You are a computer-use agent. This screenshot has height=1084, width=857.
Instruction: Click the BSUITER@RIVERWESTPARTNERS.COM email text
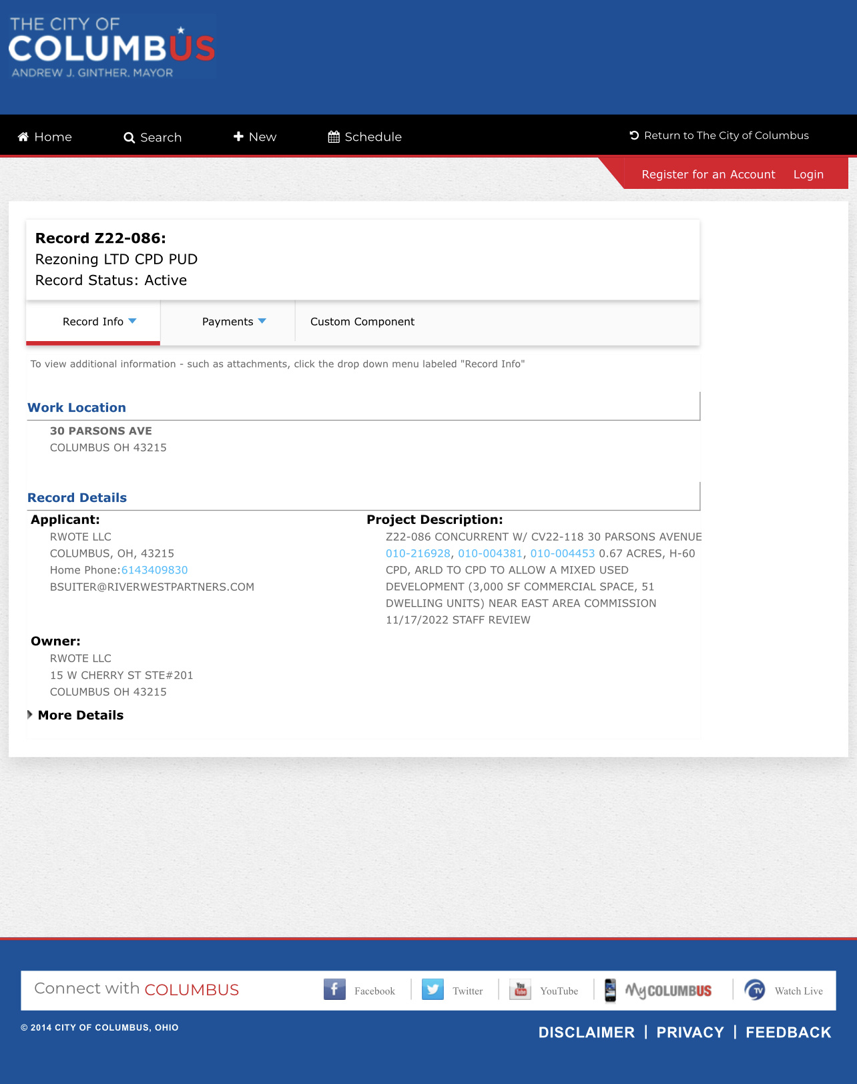[152, 587]
